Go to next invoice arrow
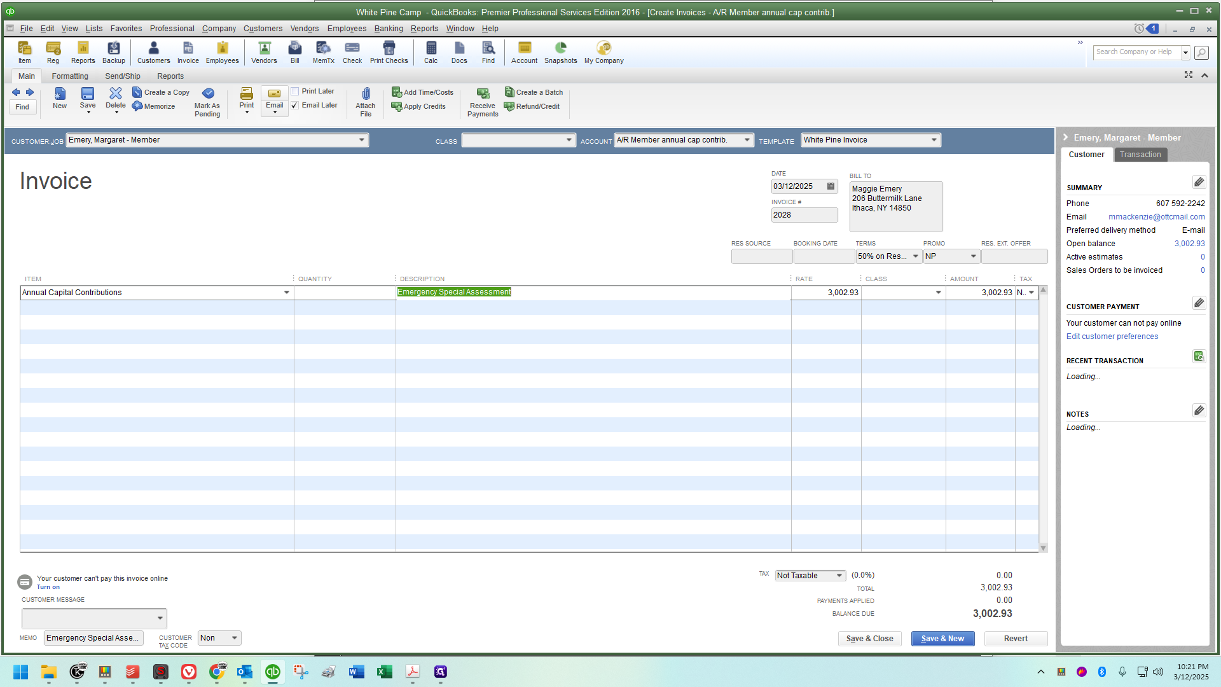1221x687 pixels. 30,92
